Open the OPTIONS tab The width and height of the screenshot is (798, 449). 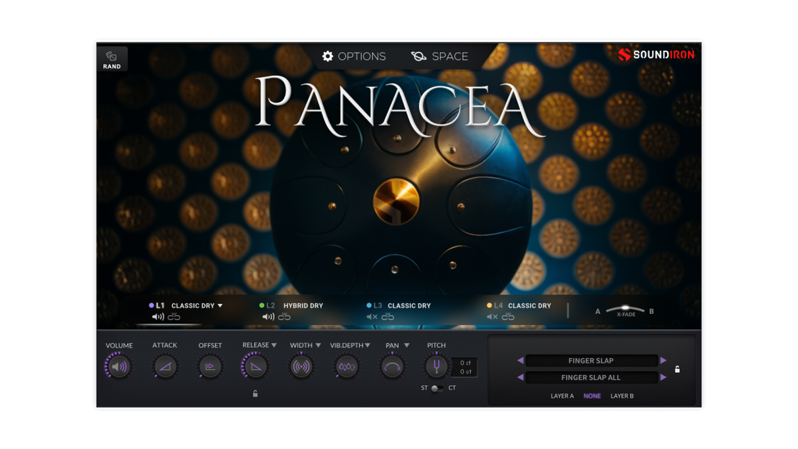(x=354, y=57)
